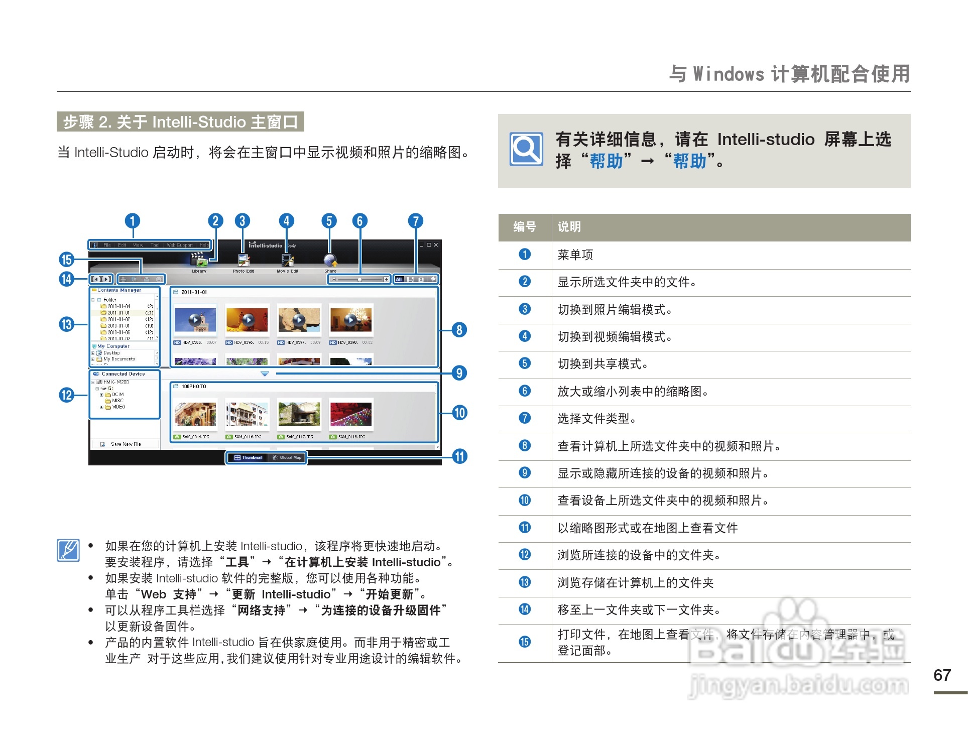Filter to show only voice files
This screenshot has width=968, height=740.
click(433, 279)
